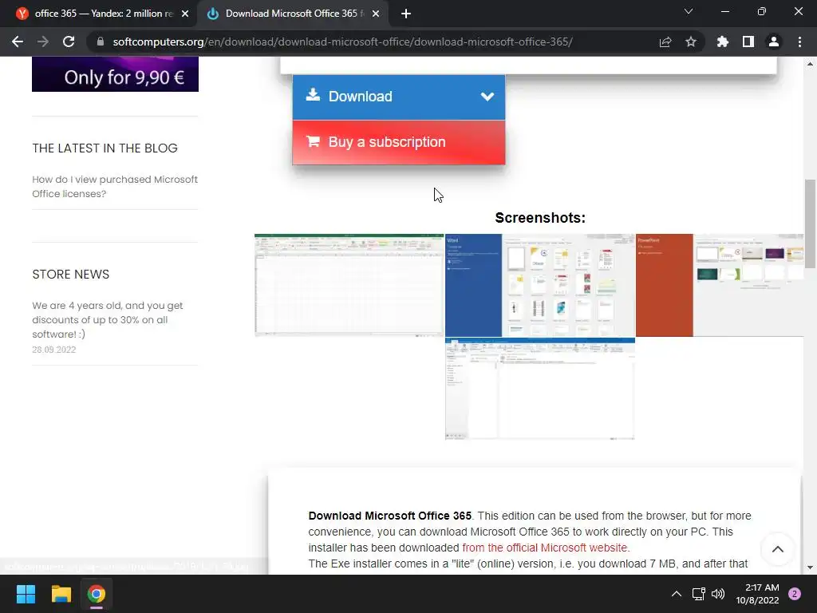Open a new browser tab
Screen dimensions: 817x613
(x=406, y=14)
